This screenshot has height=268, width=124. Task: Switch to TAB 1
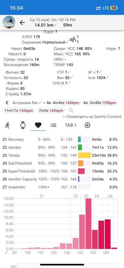tap(70, 125)
